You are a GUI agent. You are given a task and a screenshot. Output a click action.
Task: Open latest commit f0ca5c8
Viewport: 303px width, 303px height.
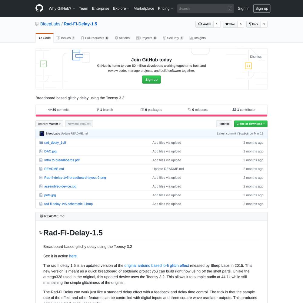coord(243,134)
